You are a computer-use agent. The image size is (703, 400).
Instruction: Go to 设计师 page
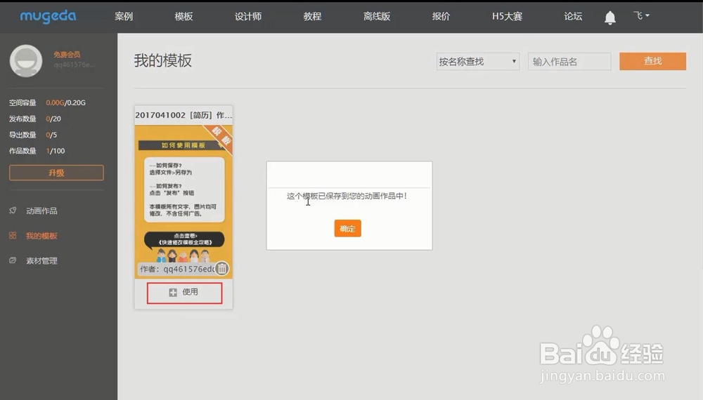pyautogui.click(x=248, y=17)
